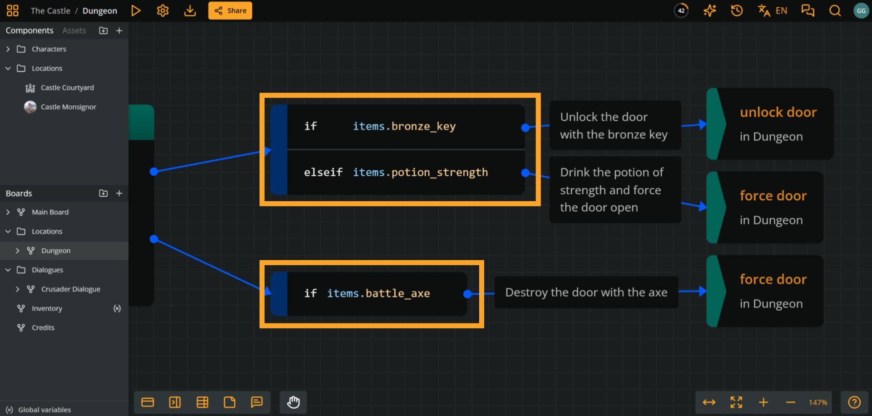Start playback with the play icon
Image resolution: width=872 pixels, height=416 pixels.
click(x=135, y=10)
